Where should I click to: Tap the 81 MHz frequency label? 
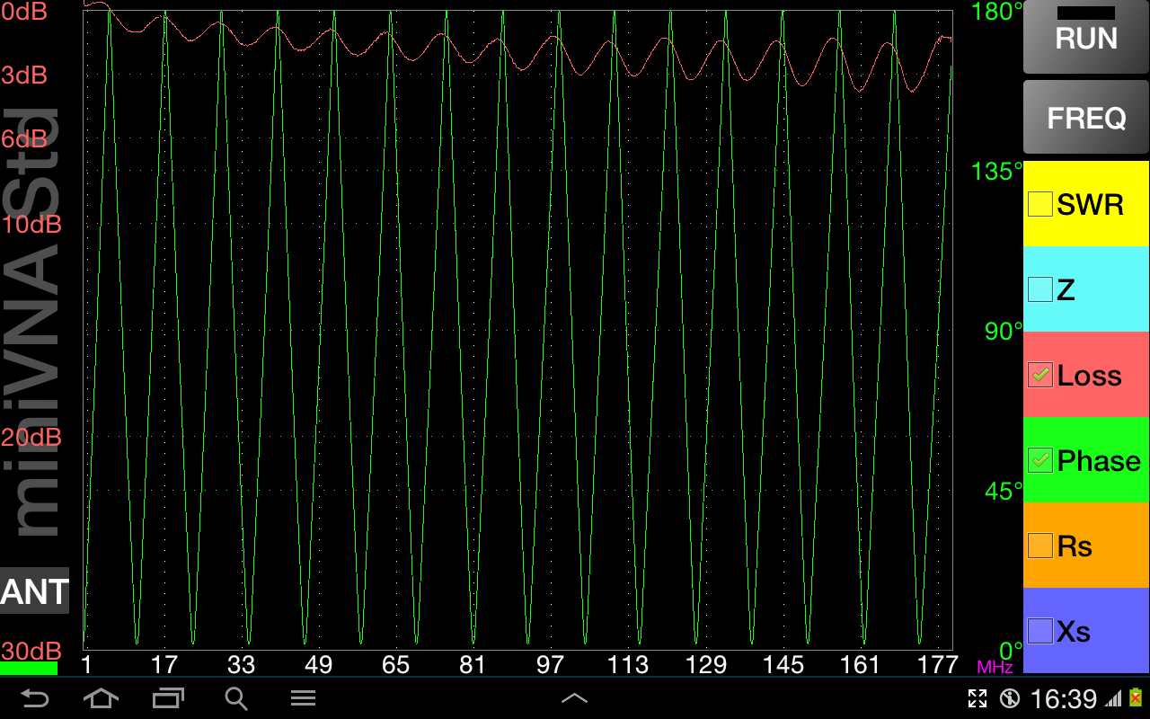[472, 664]
